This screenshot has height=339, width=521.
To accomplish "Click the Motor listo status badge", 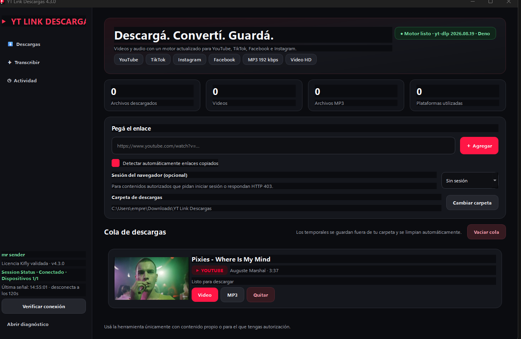I will tap(445, 34).
